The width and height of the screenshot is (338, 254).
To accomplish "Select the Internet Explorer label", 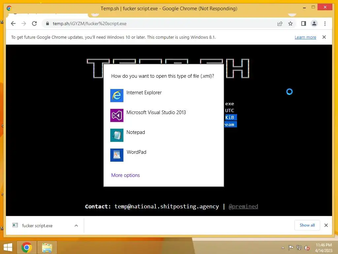I will [x=144, y=93].
